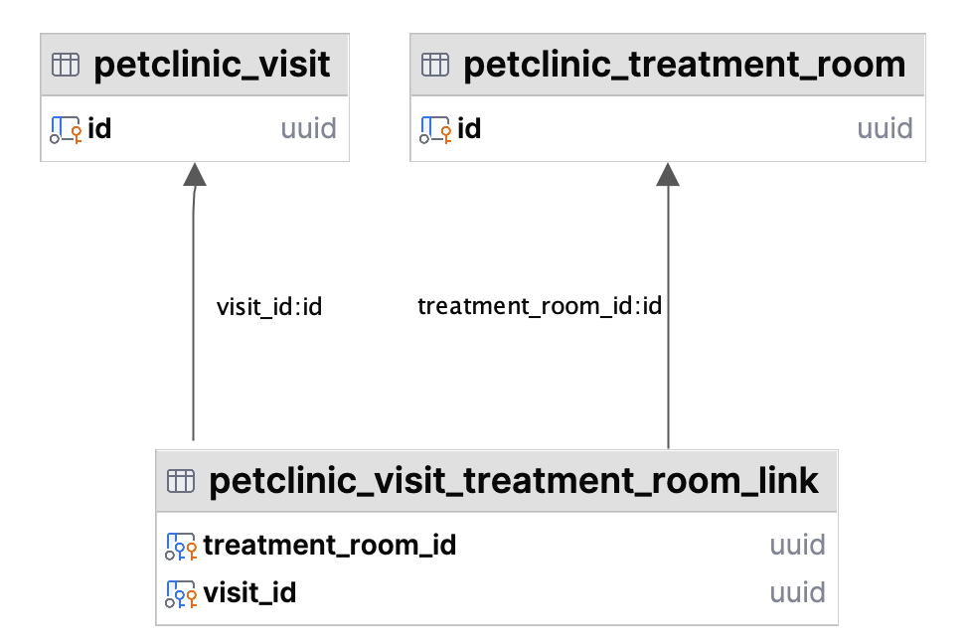Click the primary key icon in petclinic_visit
This screenshot has height=643, width=968.
[x=66, y=128]
